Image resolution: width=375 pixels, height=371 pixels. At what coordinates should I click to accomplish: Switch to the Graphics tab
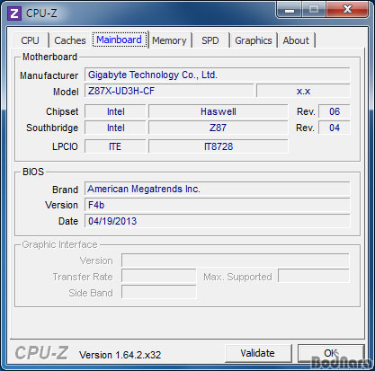[x=254, y=40]
